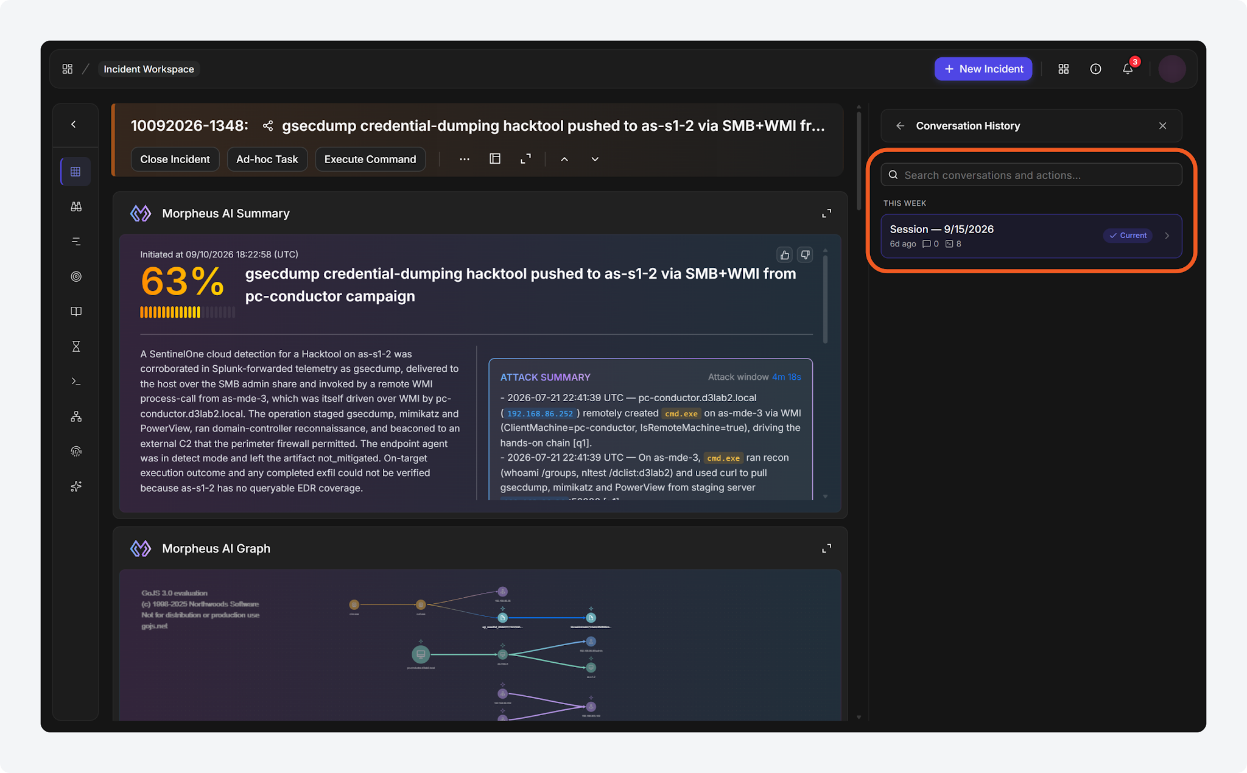The height and width of the screenshot is (773, 1247).
Task: Open the AI sparkle icon in sidebar
Action: pyautogui.click(x=76, y=486)
